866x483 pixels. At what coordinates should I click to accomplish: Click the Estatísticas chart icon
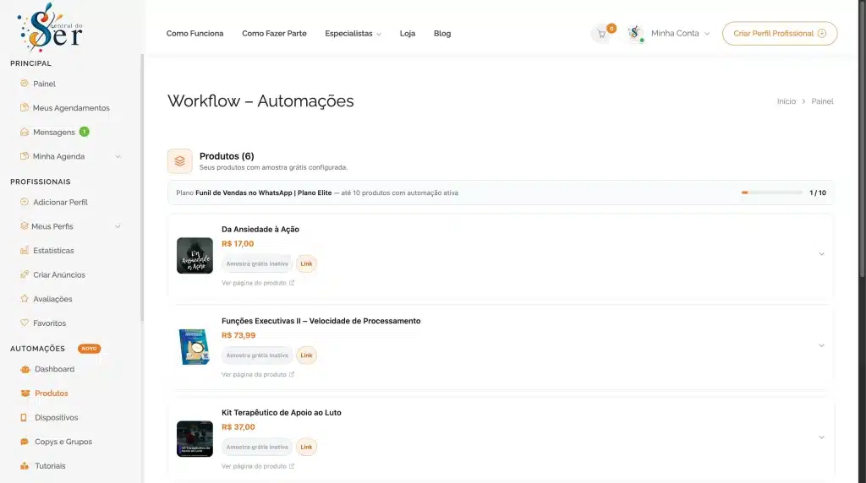[25, 250]
